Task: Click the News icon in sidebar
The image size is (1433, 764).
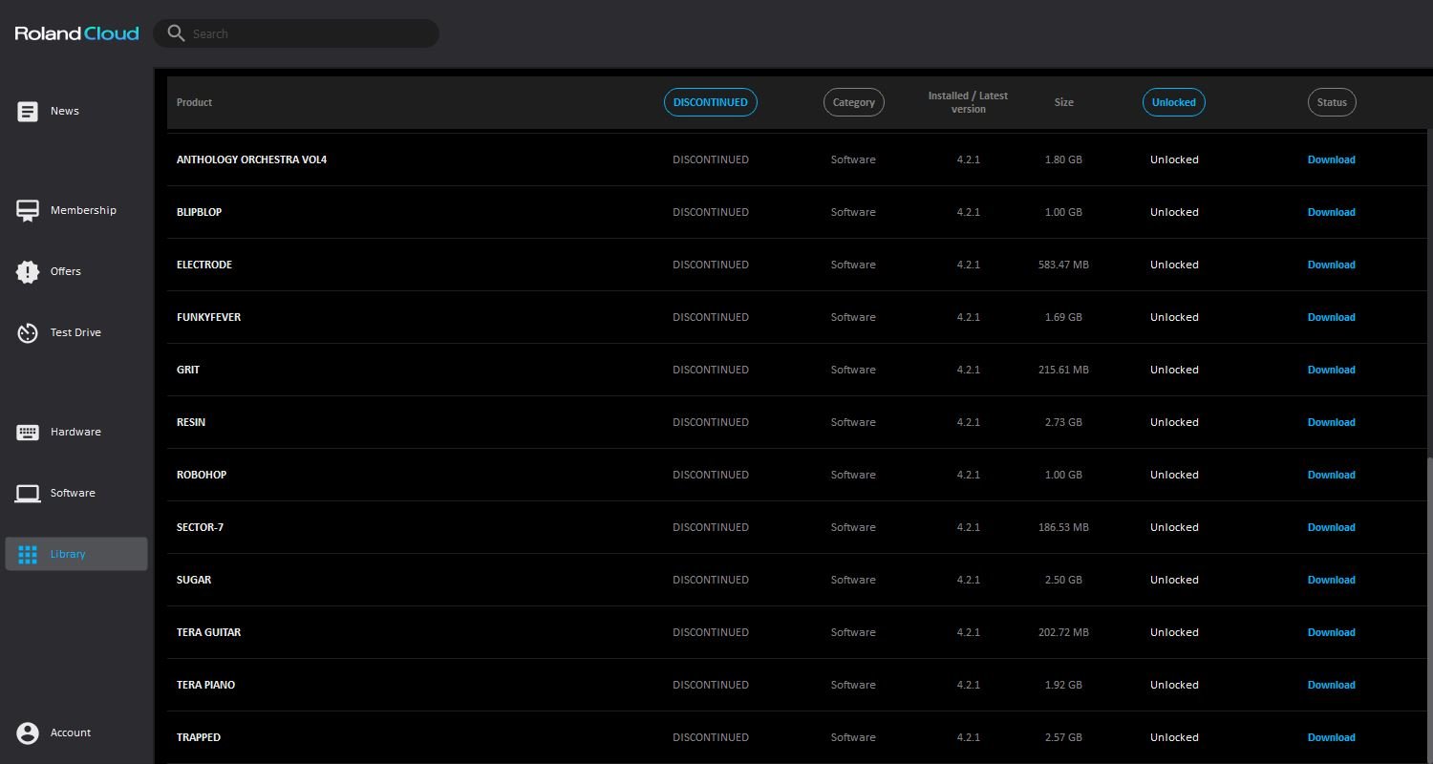Action: coord(28,112)
